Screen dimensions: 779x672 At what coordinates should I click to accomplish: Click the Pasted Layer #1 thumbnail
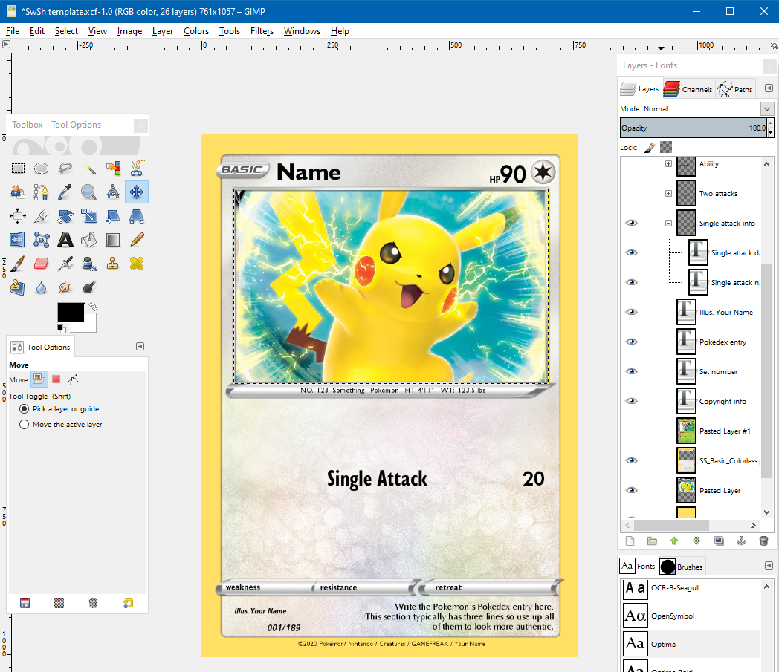click(685, 431)
